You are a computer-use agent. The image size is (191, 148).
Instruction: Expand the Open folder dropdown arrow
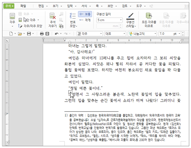point(24,33)
